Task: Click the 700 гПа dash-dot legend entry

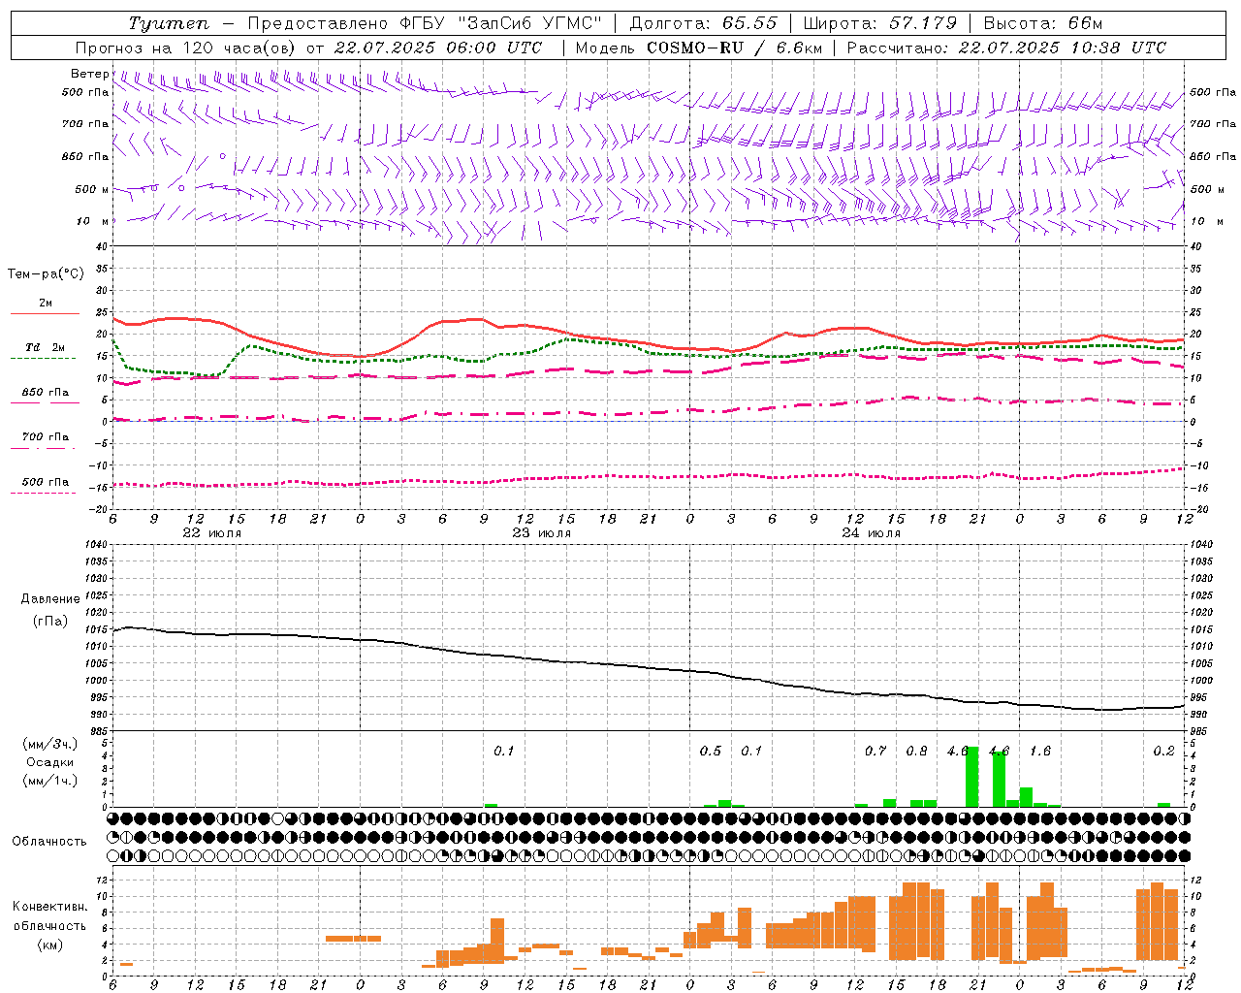Action: click(x=45, y=437)
